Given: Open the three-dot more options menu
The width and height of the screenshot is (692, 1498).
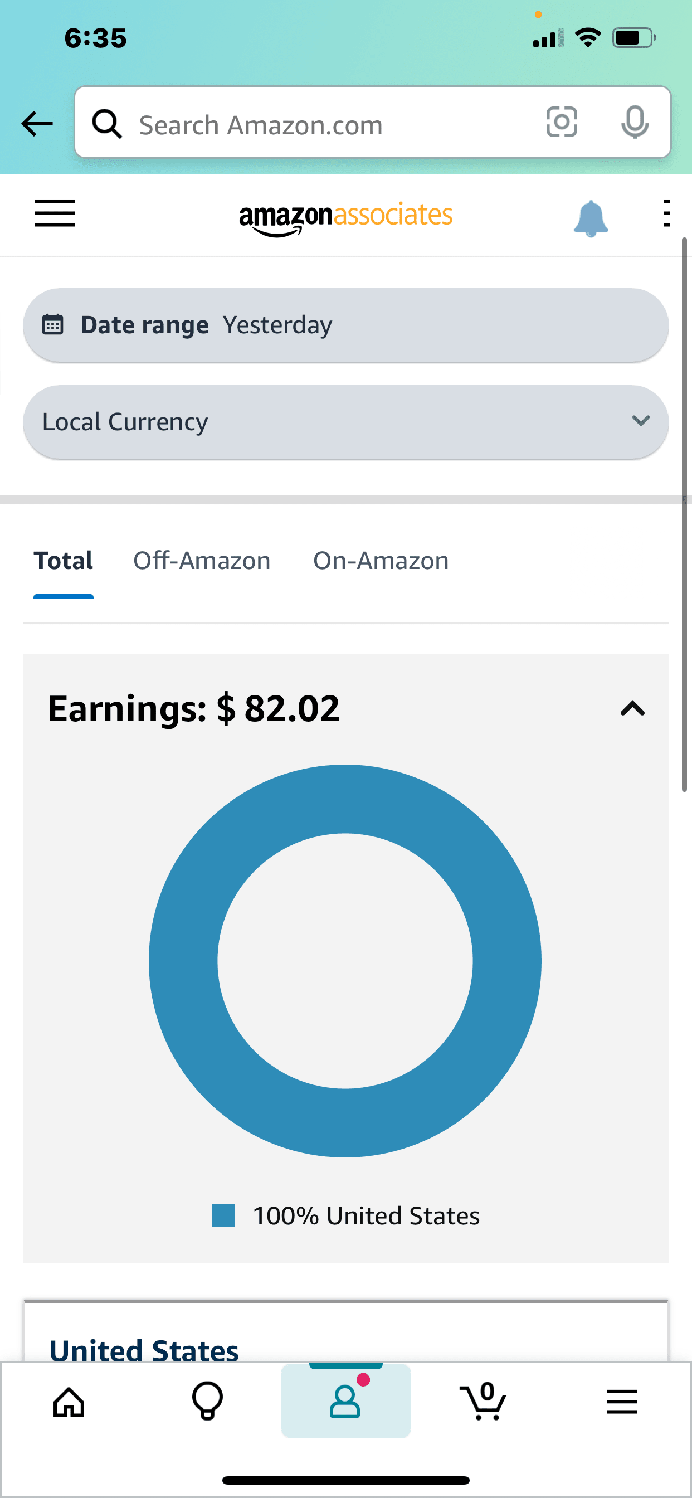Looking at the screenshot, I should pyautogui.click(x=666, y=213).
